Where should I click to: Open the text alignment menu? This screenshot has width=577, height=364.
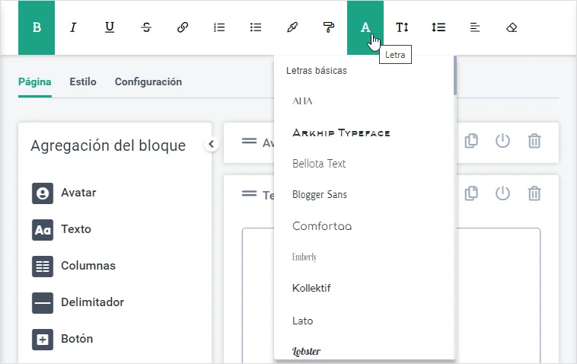point(475,27)
